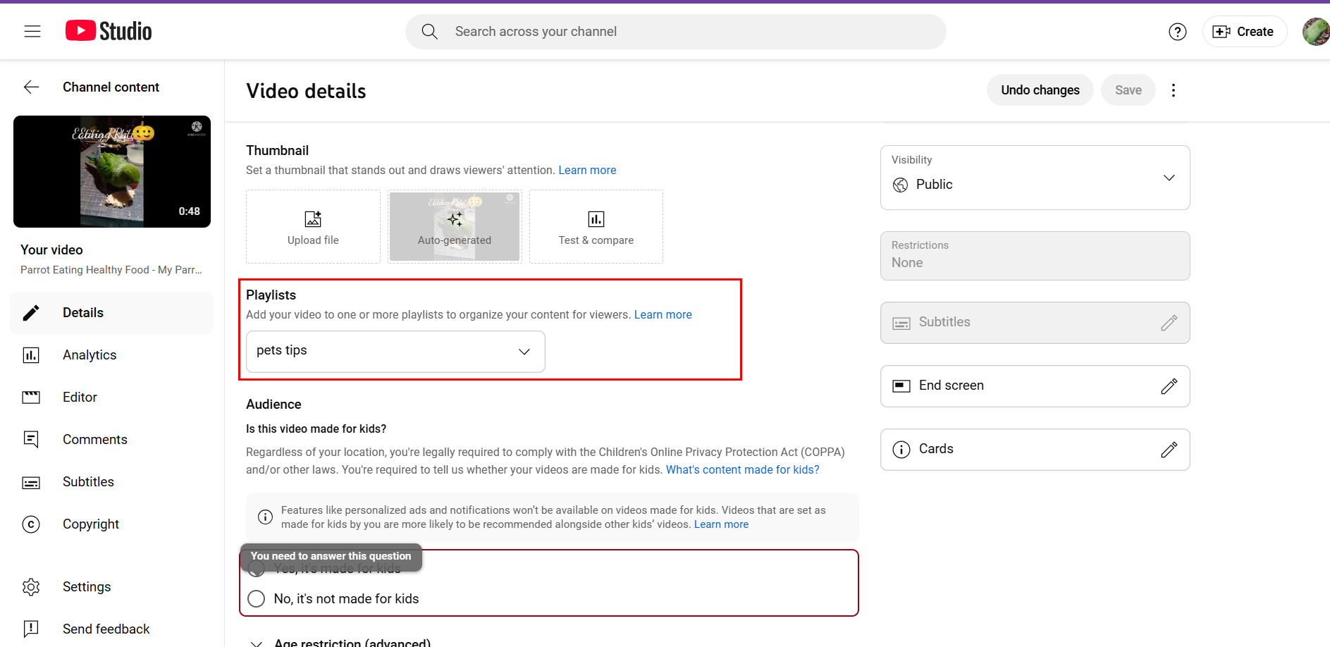Edit the End screen with the pencil icon
Screen dimensions: 1330x647
pyautogui.click(x=1169, y=386)
